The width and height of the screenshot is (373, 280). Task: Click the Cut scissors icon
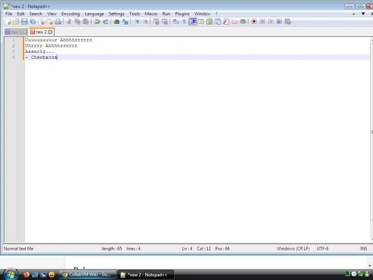point(69,22)
